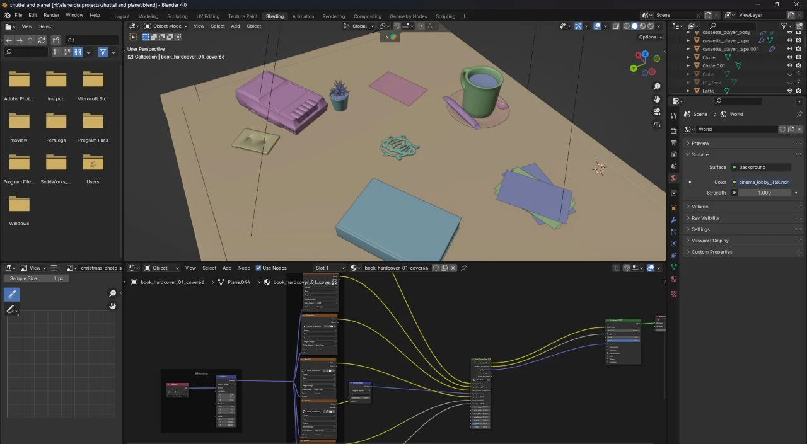Refresh the file browser list

(x=42, y=40)
